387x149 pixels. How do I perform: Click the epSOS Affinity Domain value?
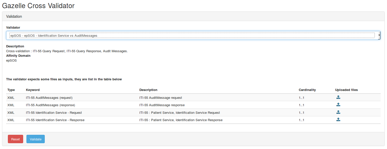click(x=11, y=61)
